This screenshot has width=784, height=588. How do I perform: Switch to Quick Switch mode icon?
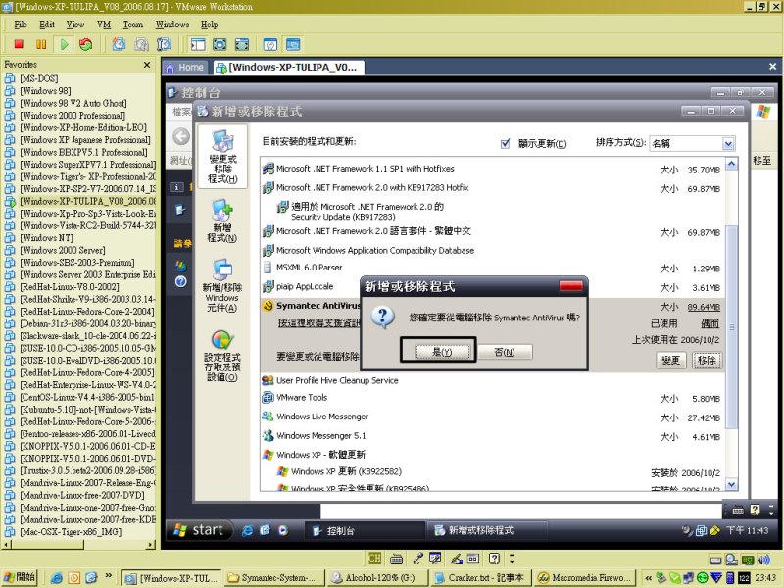pos(220,44)
